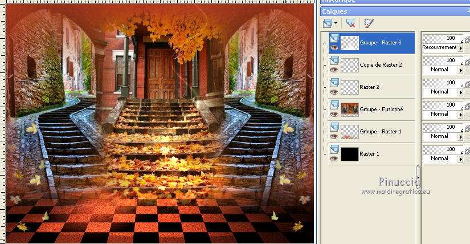Click thumbnail of Copie de Raster 2 layer
Image resolution: width=470 pixels, height=244 pixels.
349,65
